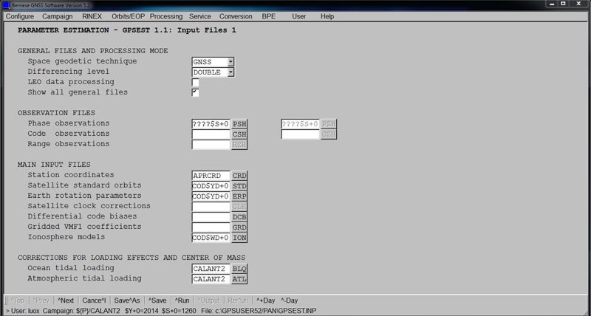Click the Save^As button

coord(126,300)
